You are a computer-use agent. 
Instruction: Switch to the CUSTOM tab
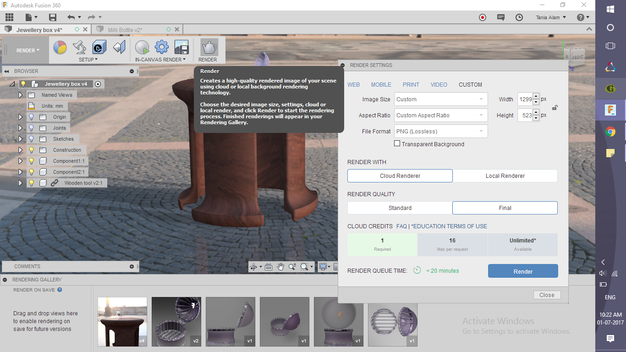point(470,85)
